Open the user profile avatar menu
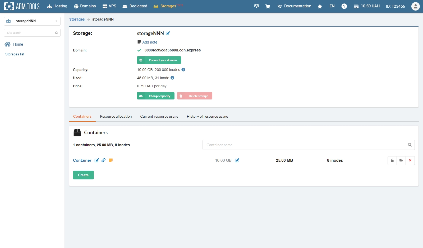This screenshot has width=423, height=248. [415, 6]
